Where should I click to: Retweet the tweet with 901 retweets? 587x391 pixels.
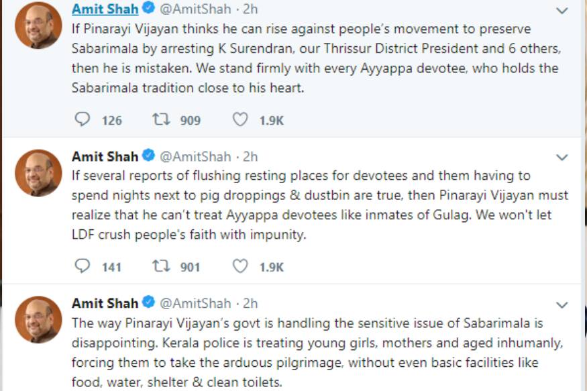[x=160, y=266]
